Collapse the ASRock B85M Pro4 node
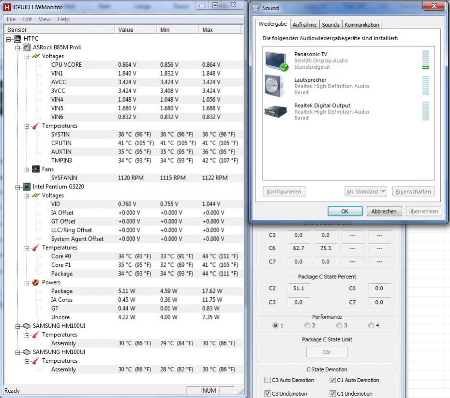The width and height of the screenshot is (450, 398). coord(18,48)
